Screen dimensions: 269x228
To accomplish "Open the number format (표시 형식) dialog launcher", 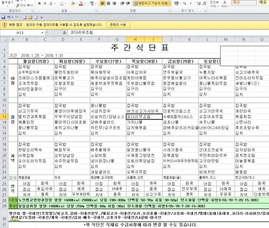I will click(206, 11).
